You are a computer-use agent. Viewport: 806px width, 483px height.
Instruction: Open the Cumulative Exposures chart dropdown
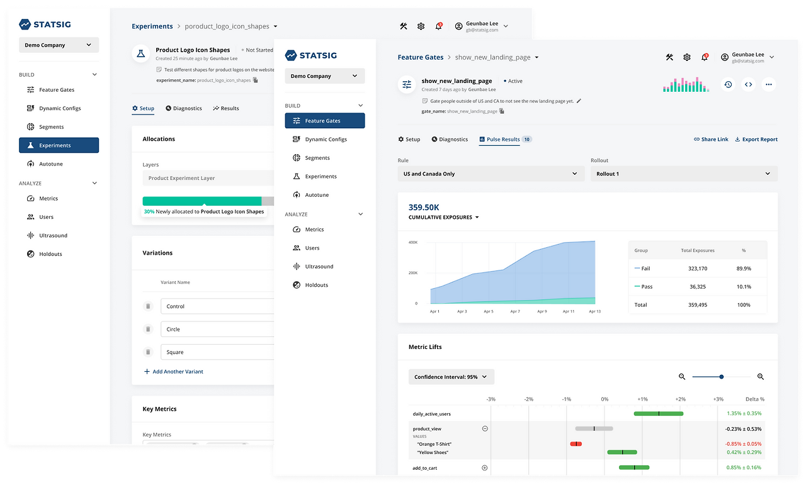(x=444, y=218)
